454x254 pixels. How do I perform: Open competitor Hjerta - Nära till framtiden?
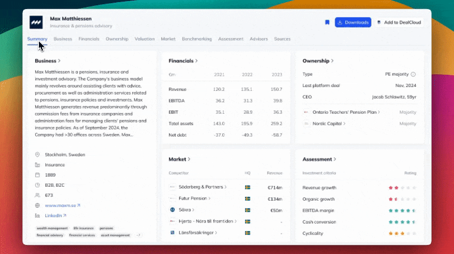pos(208,221)
